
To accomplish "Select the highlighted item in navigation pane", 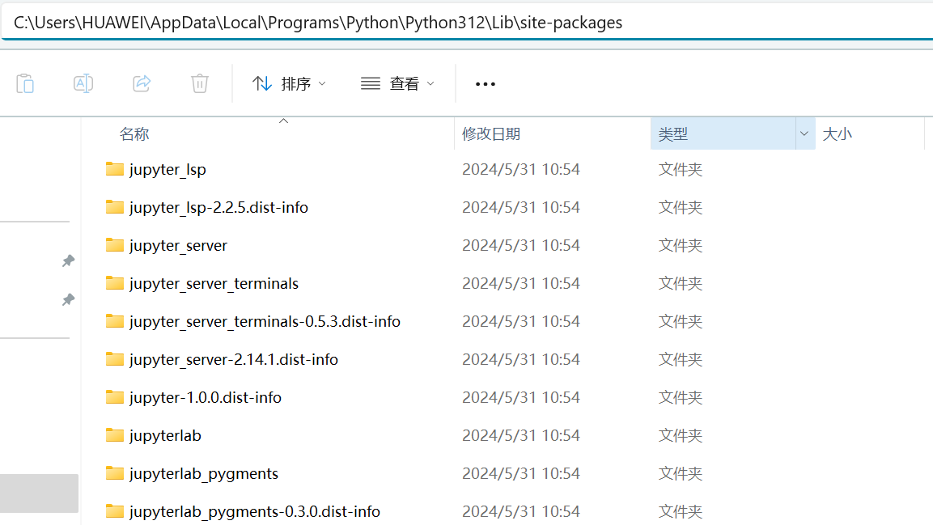I will tap(40, 493).
